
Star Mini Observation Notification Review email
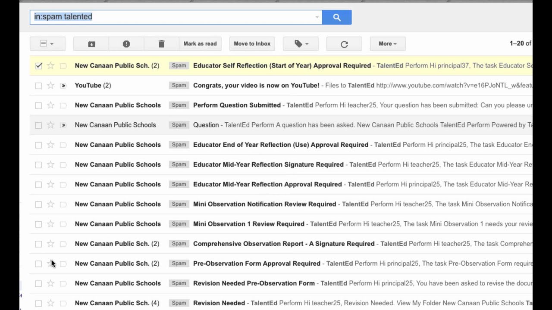click(50, 204)
